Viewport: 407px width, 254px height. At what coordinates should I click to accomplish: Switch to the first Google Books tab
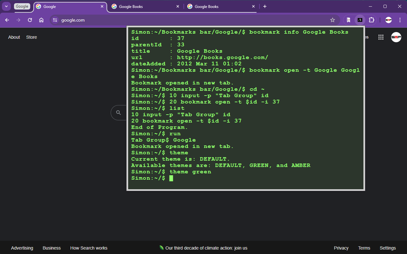pyautogui.click(x=145, y=6)
